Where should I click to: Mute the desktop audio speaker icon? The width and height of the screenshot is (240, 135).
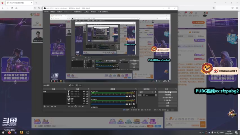(x=130, y=104)
